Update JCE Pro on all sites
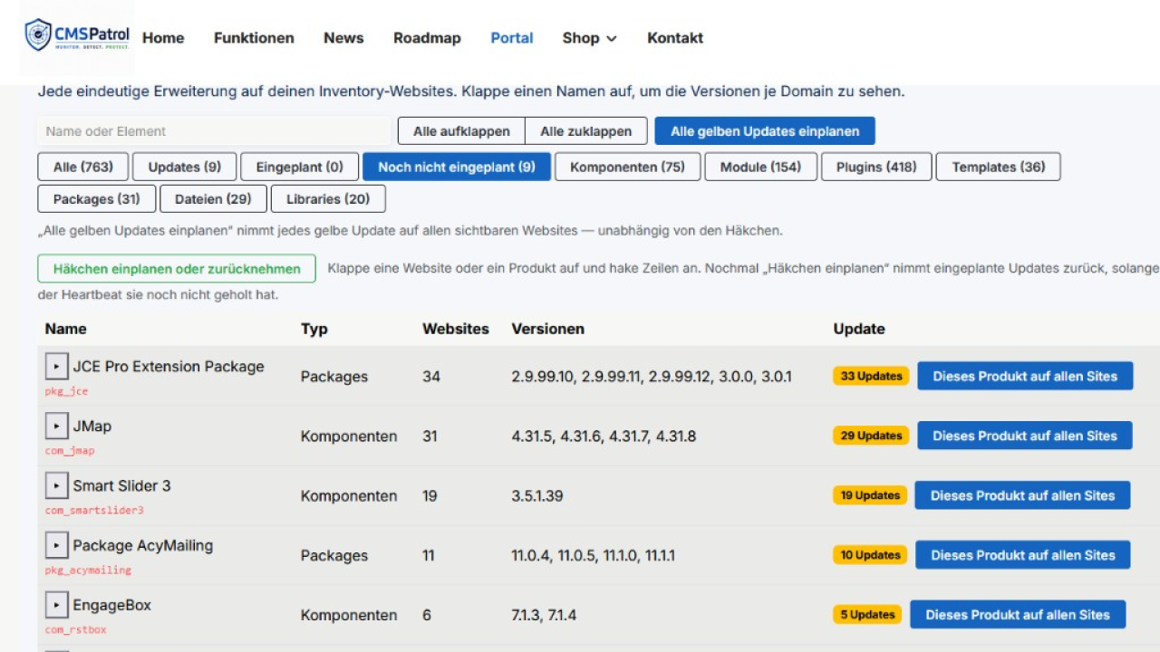Screen dimensions: 1160x652 (1025, 376)
